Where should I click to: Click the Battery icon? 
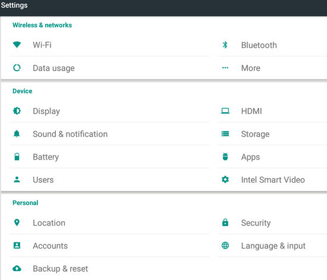pos(17,157)
